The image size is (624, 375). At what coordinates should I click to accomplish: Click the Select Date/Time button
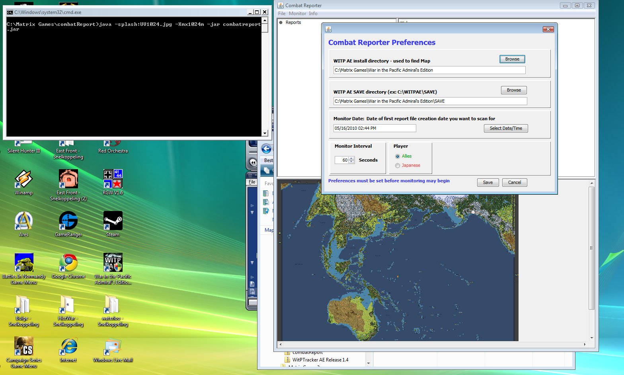click(506, 128)
